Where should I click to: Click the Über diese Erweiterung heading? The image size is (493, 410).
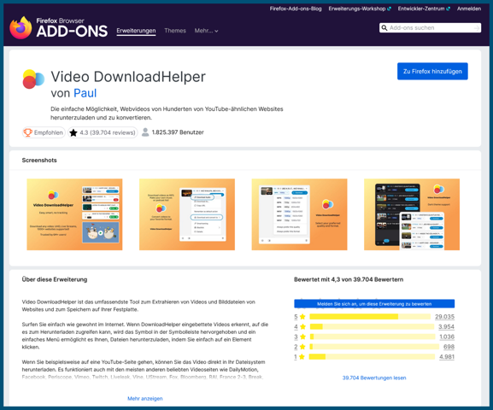(x=55, y=279)
